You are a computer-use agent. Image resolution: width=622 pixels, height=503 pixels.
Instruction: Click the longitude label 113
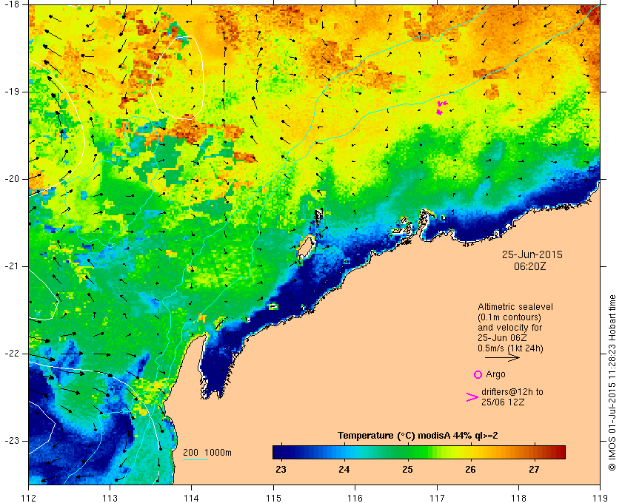coord(110,498)
